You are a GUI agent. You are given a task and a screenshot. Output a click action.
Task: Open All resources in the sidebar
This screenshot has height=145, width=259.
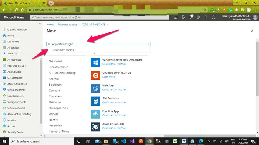[12, 60]
